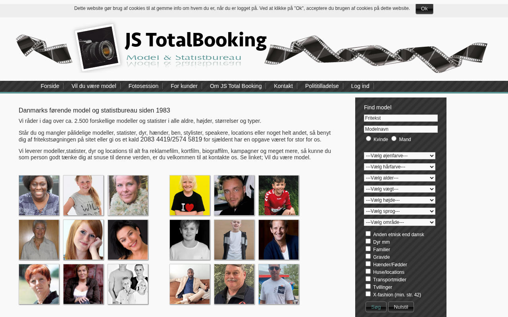Image resolution: width=508 pixels, height=317 pixels.
Task: Open the boy in yellow background photo
Action: tap(190, 195)
